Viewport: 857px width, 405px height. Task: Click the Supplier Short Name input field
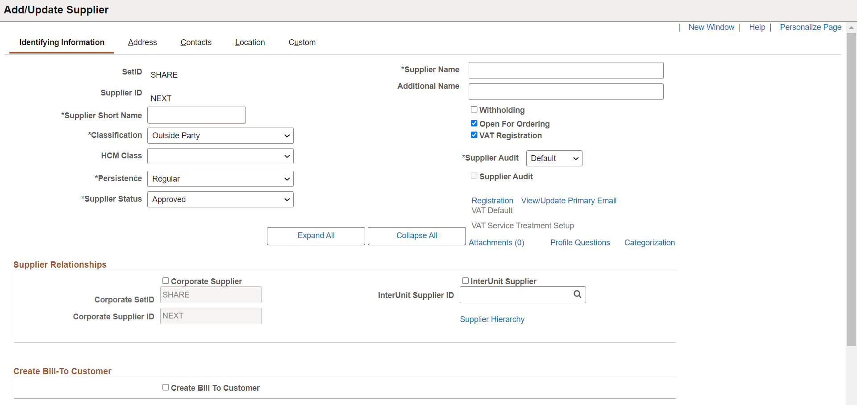[196, 115]
